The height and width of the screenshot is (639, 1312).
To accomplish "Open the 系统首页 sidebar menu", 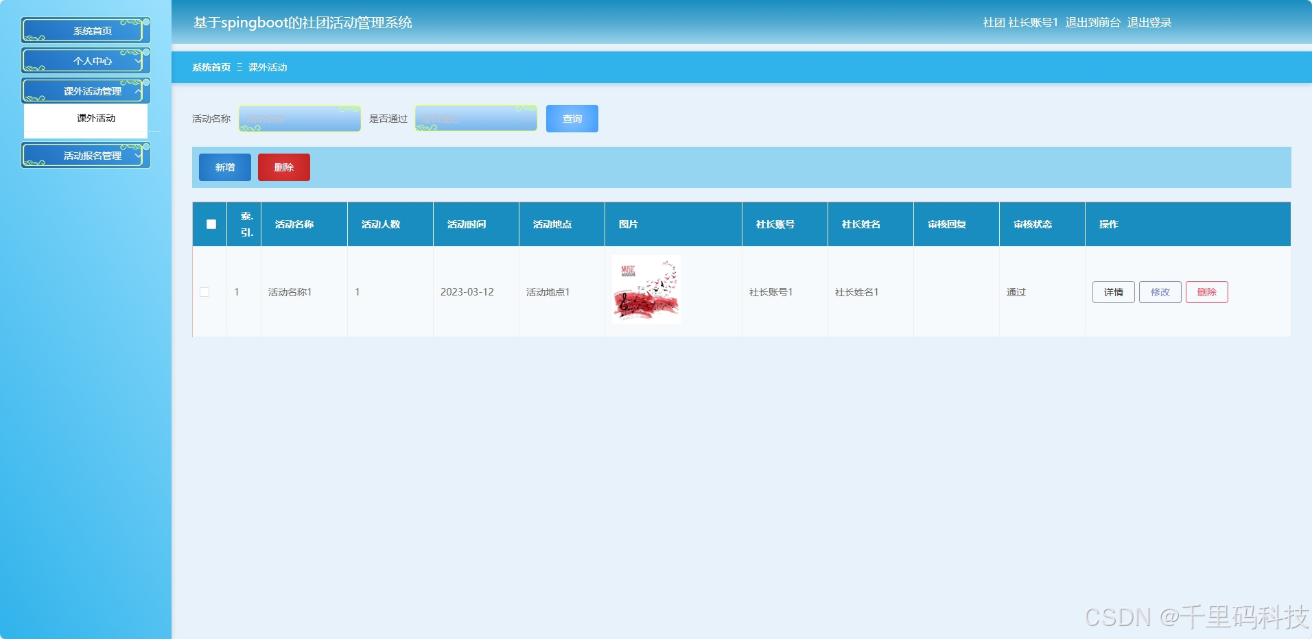I will [x=86, y=31].
